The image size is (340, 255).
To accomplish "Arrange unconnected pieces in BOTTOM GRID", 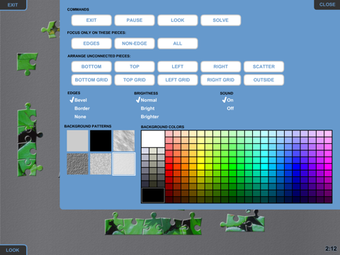I will click(91, 80).
